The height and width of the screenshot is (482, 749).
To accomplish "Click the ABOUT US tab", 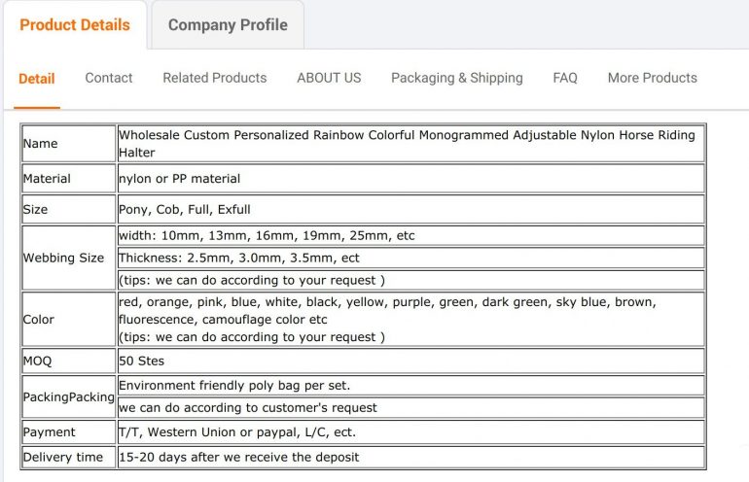I will pos(329,78).
